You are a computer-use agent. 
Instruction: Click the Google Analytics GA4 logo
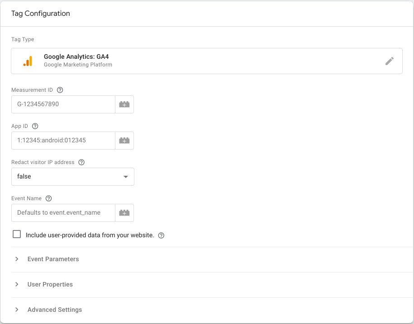point(28,61)
